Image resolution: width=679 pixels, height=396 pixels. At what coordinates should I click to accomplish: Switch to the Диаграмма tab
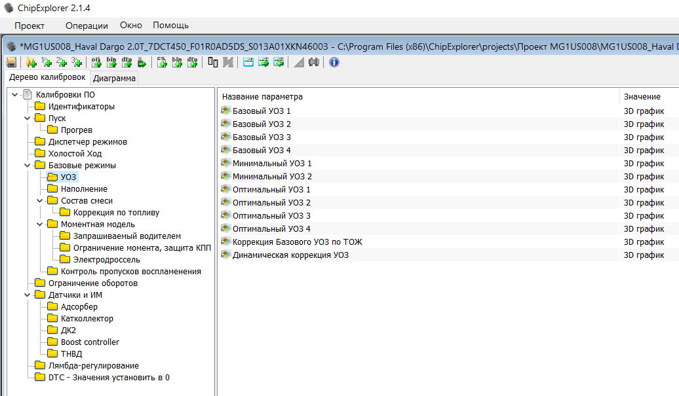[114, 79]
